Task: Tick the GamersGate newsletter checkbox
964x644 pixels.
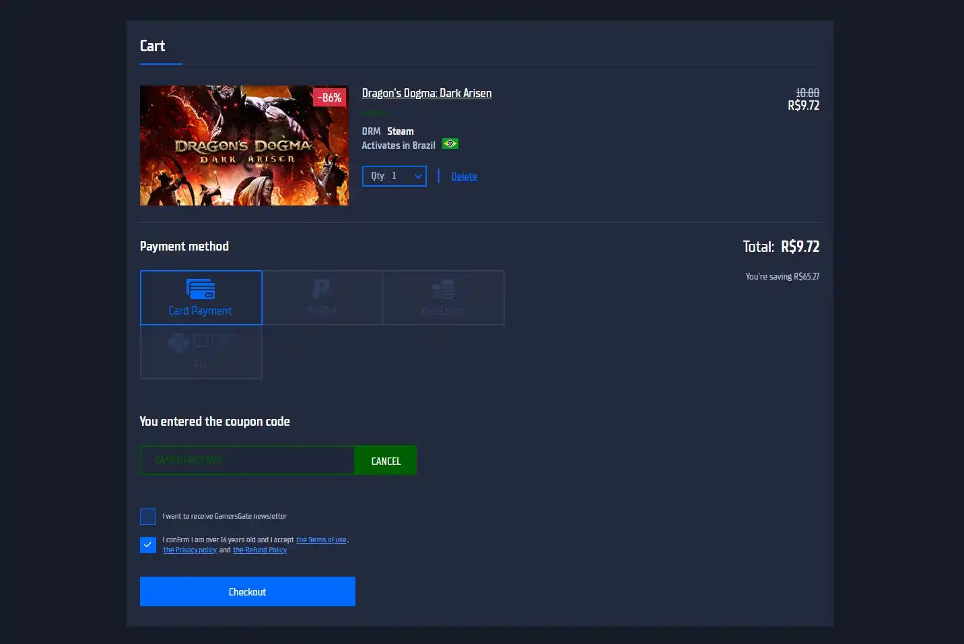Action: [x=148, y=517]
